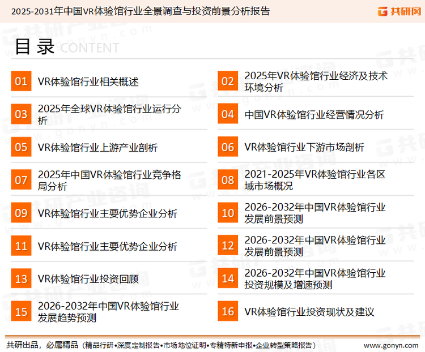Screen dimensions: 425x352
Task: Click the orange 04 number badge
Action: pos(228,114)
